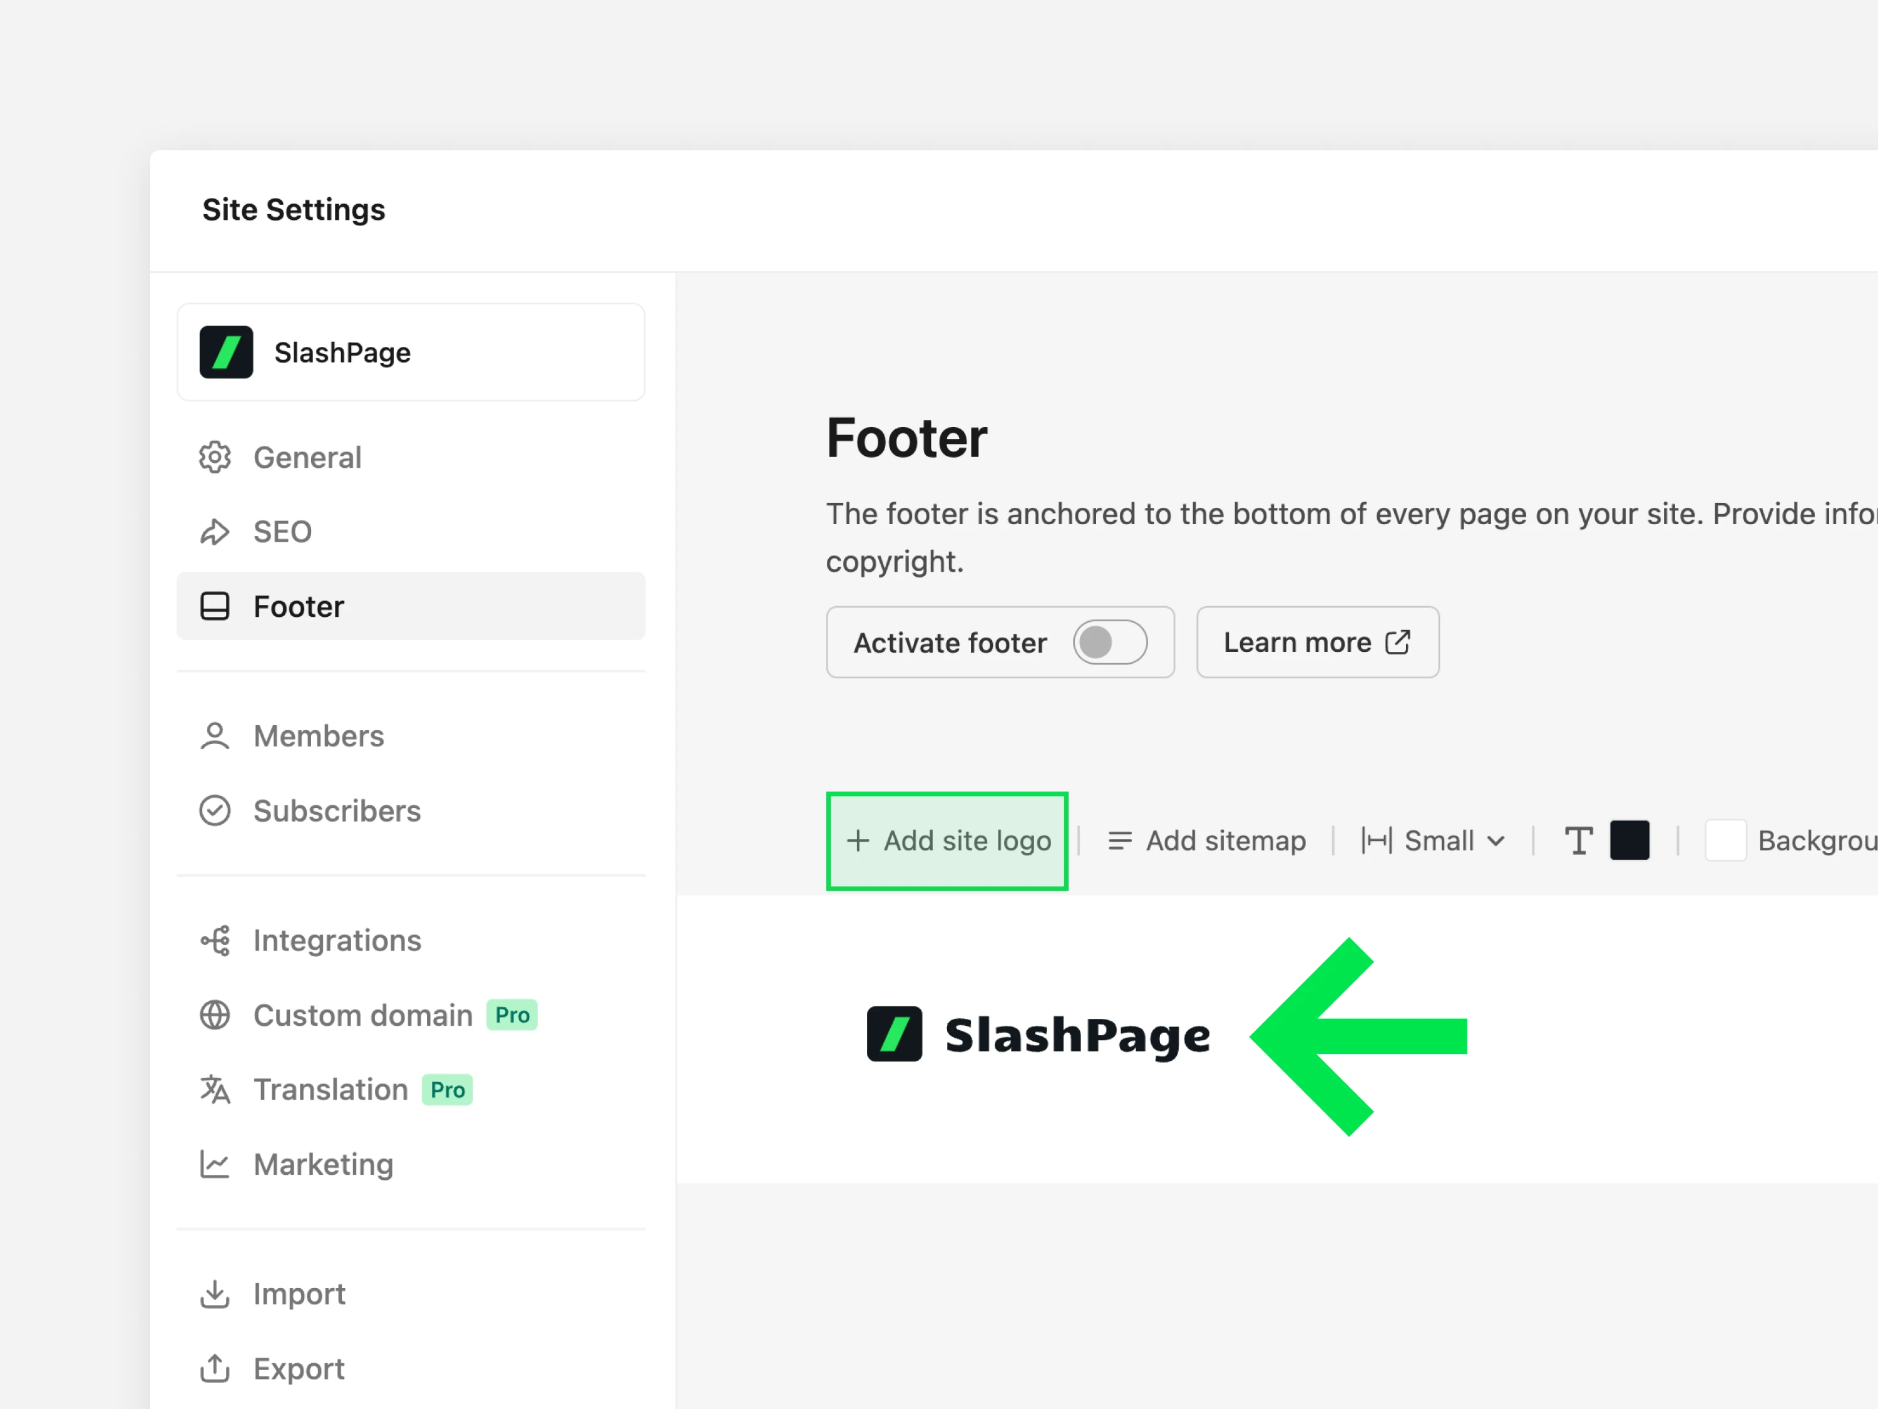Open the Small width dropdown

click(1433, 841)
